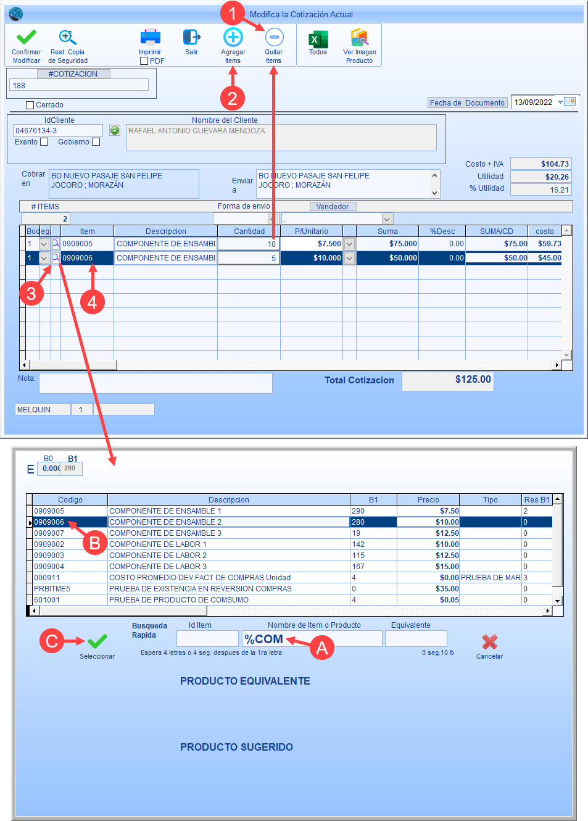The height and width of the screenshot is (821, 588).
Task: Click the items grid horizontal scrollbar thumb
Action: tap(73, 365)
